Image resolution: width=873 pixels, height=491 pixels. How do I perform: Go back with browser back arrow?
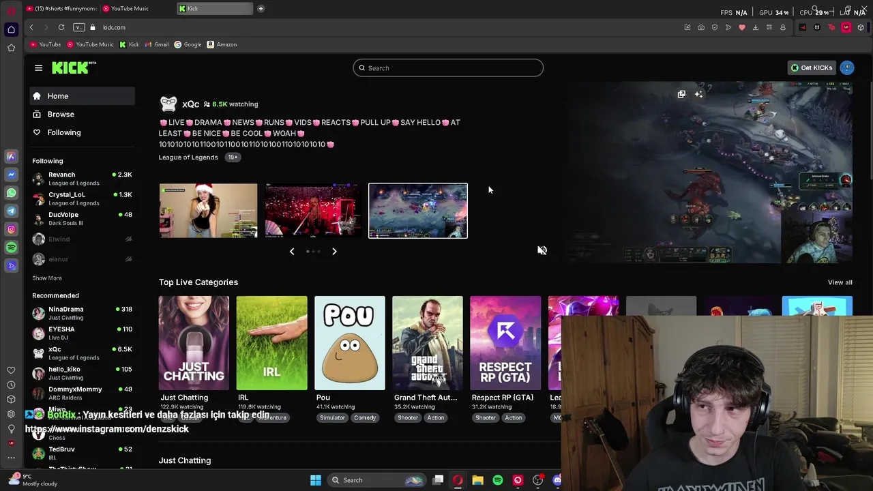31,27
